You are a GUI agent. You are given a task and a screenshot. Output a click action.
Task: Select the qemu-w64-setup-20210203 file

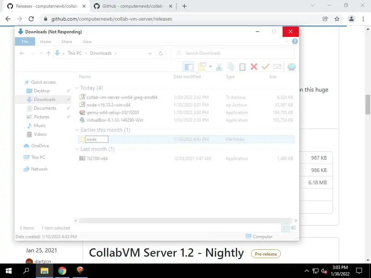pyautogui.click(x=113, y=113)
